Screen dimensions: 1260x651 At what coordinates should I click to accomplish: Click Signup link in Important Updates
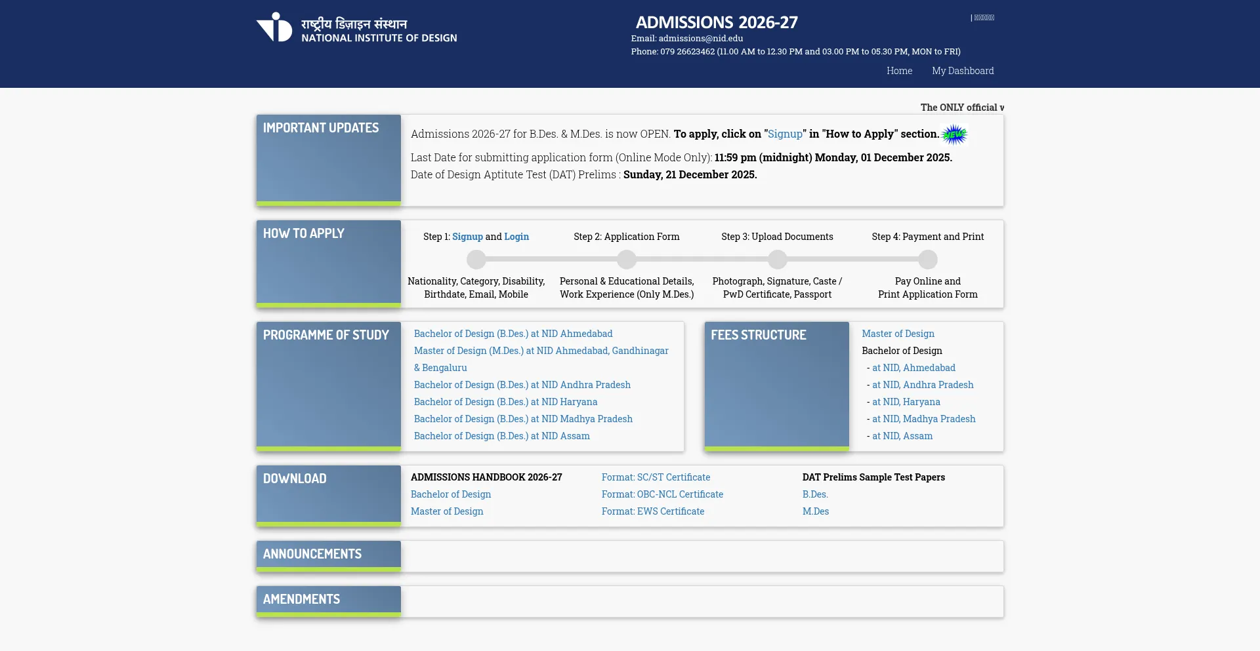pyautogui.click(x=785, y=134)
